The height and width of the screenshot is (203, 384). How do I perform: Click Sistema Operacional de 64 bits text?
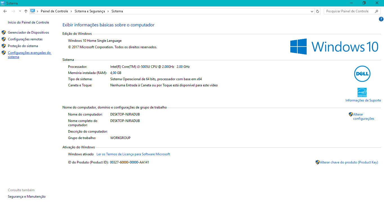tap(156, 79)
